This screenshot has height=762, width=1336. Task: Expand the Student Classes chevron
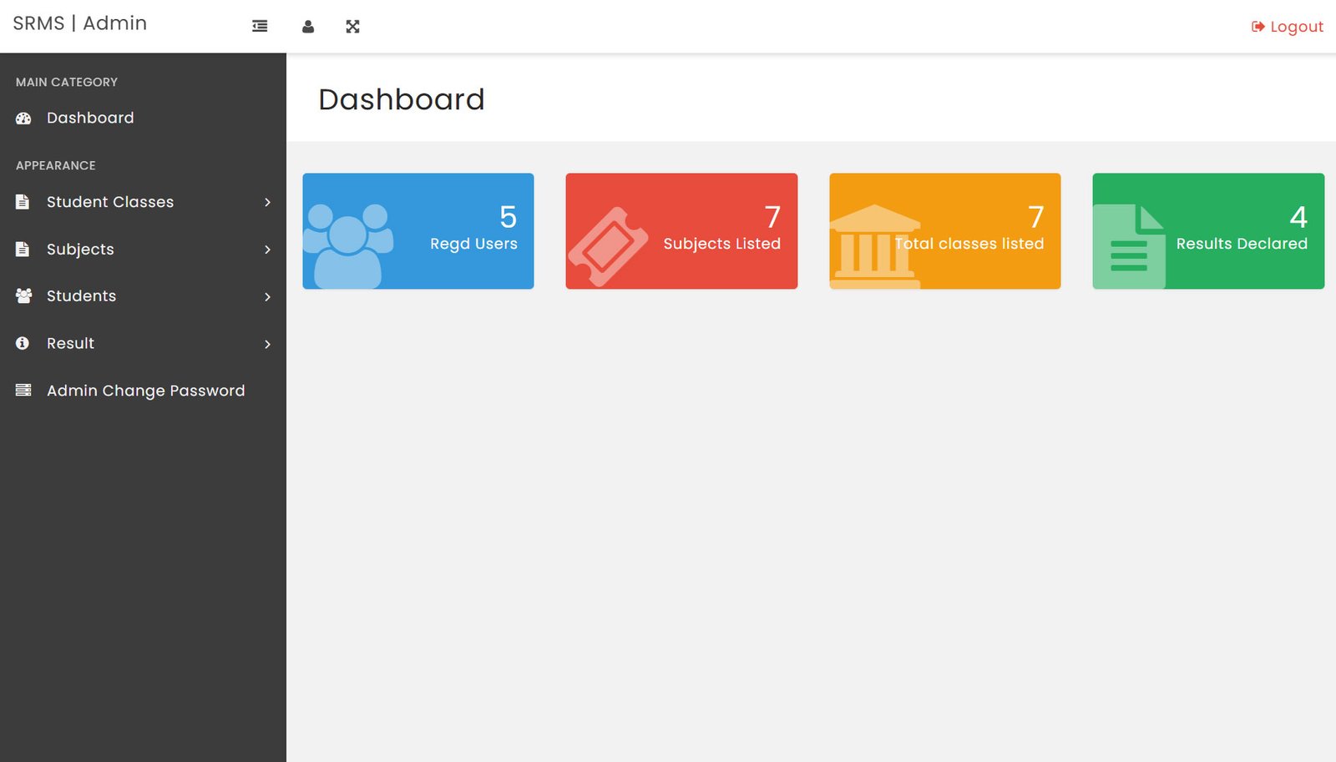267,202
